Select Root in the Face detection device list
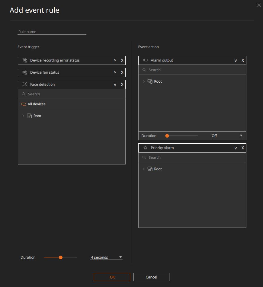The height and width of the screenshot is (287, 263). 37,116
